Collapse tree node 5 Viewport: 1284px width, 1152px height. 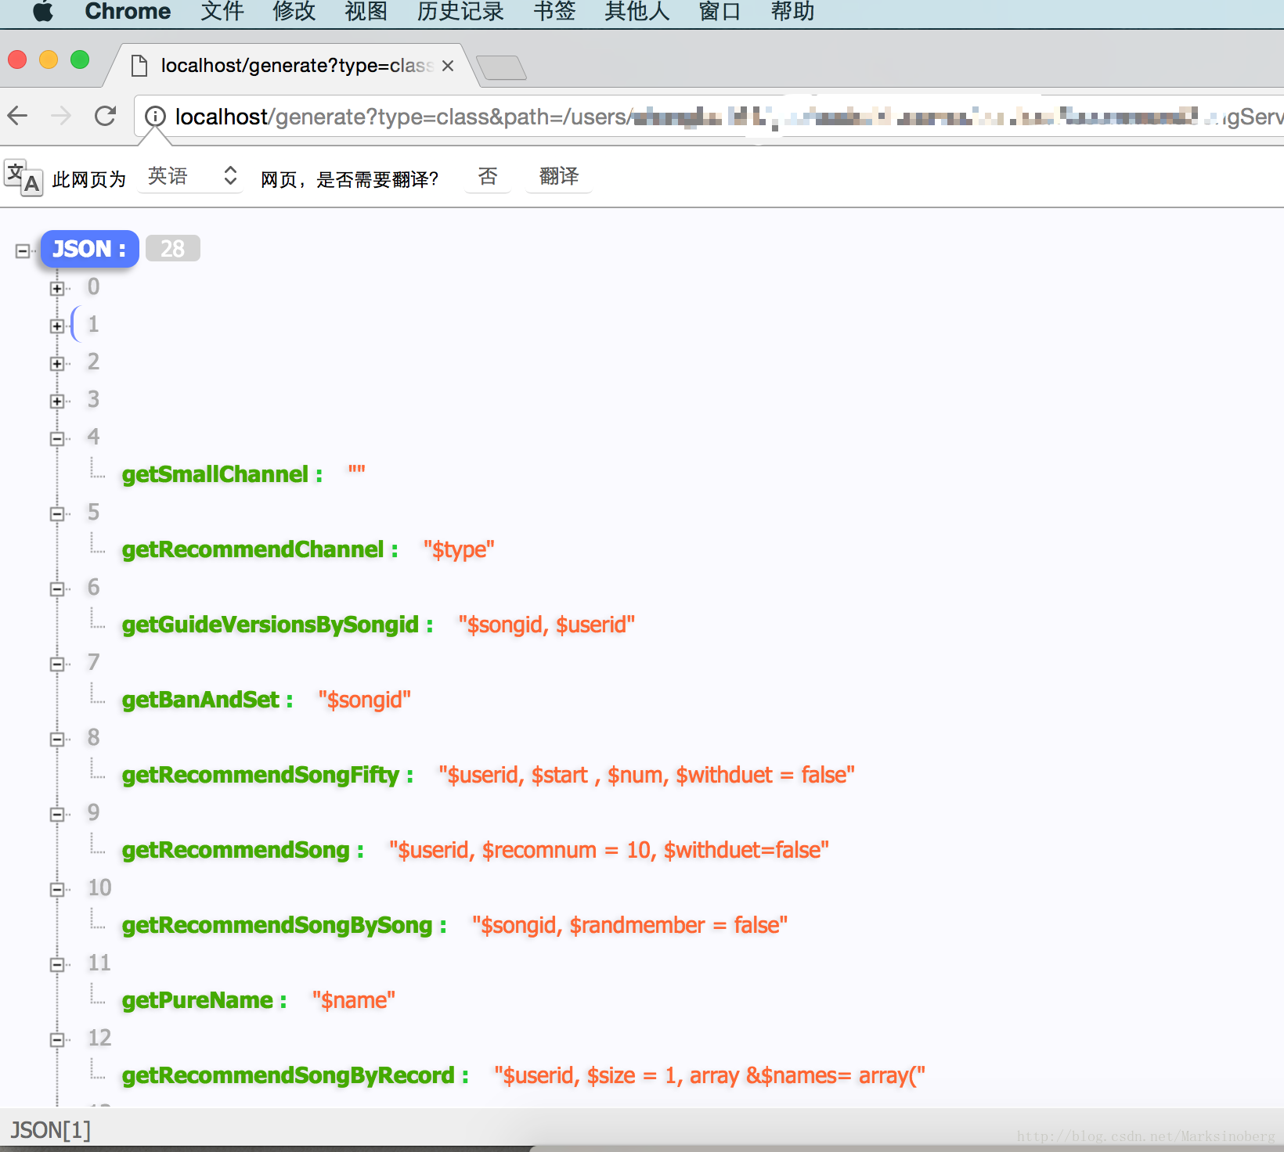click(x=57, y=514)
